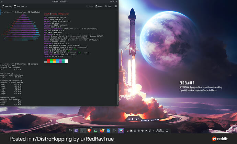Select the Konsole terminal taskbar entry
The image size is (237, 144).
point(83,131)
